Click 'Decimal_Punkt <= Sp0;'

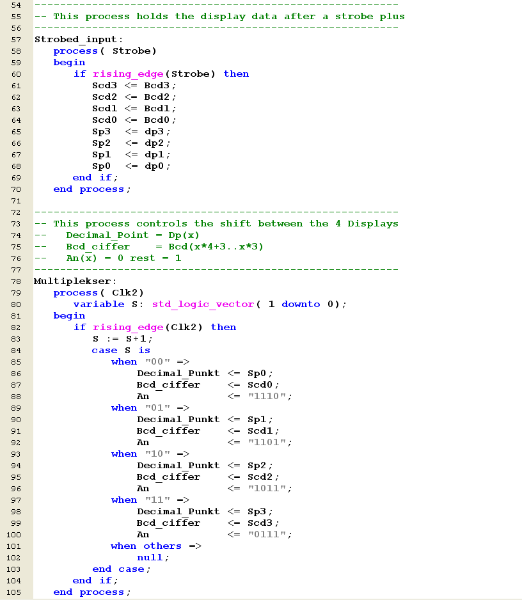coord(205,373)
